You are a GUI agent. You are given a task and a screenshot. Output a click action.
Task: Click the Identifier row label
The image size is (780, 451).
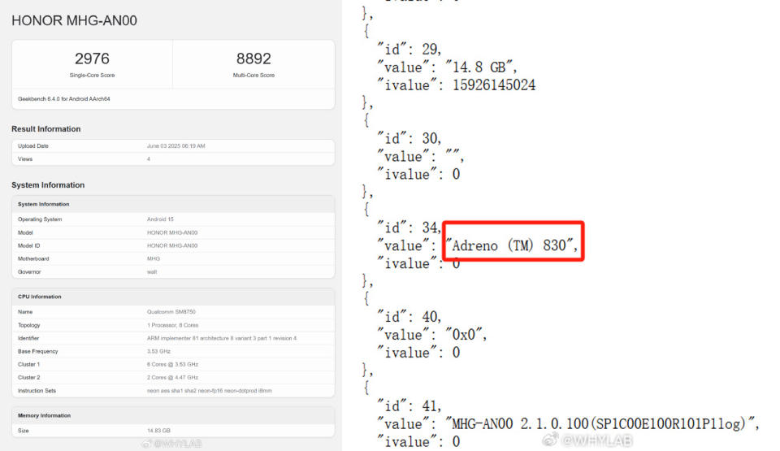[x=28, y=338]
